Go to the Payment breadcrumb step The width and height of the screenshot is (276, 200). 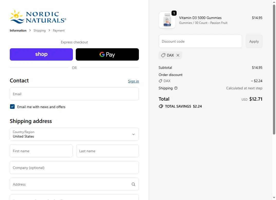tap(59, 31)
